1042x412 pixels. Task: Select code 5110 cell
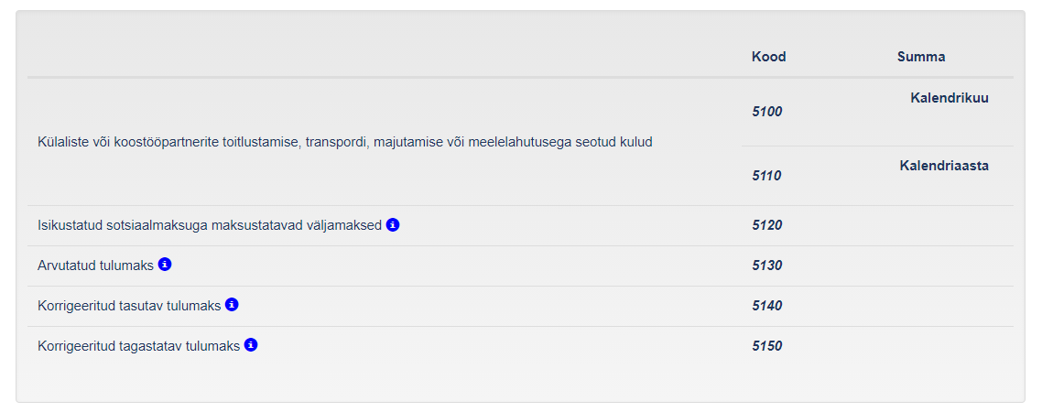point(766,176)
